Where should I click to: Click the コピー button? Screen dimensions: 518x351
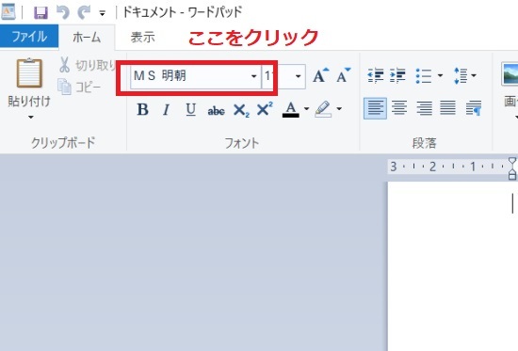(x=79, y=87)
